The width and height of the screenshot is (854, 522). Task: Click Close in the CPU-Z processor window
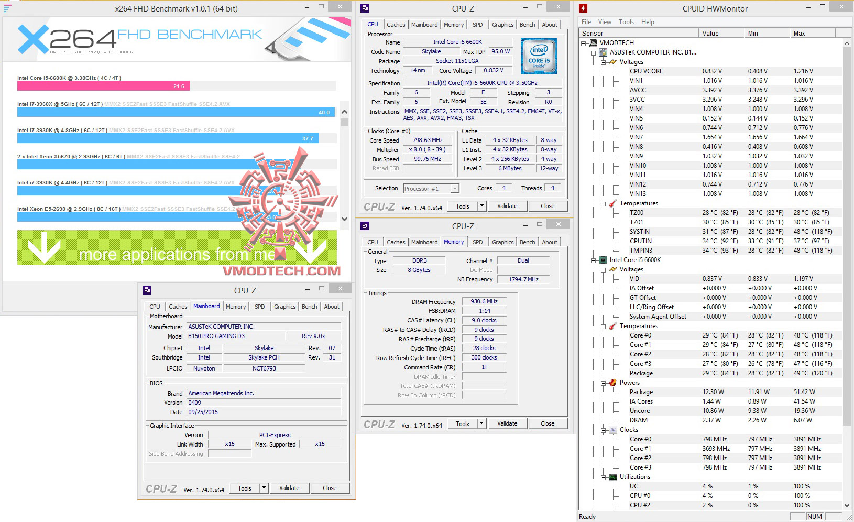(548, 206)
